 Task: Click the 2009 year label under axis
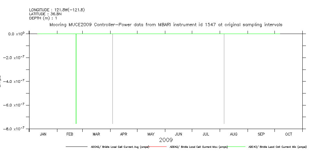click(166, 140)
